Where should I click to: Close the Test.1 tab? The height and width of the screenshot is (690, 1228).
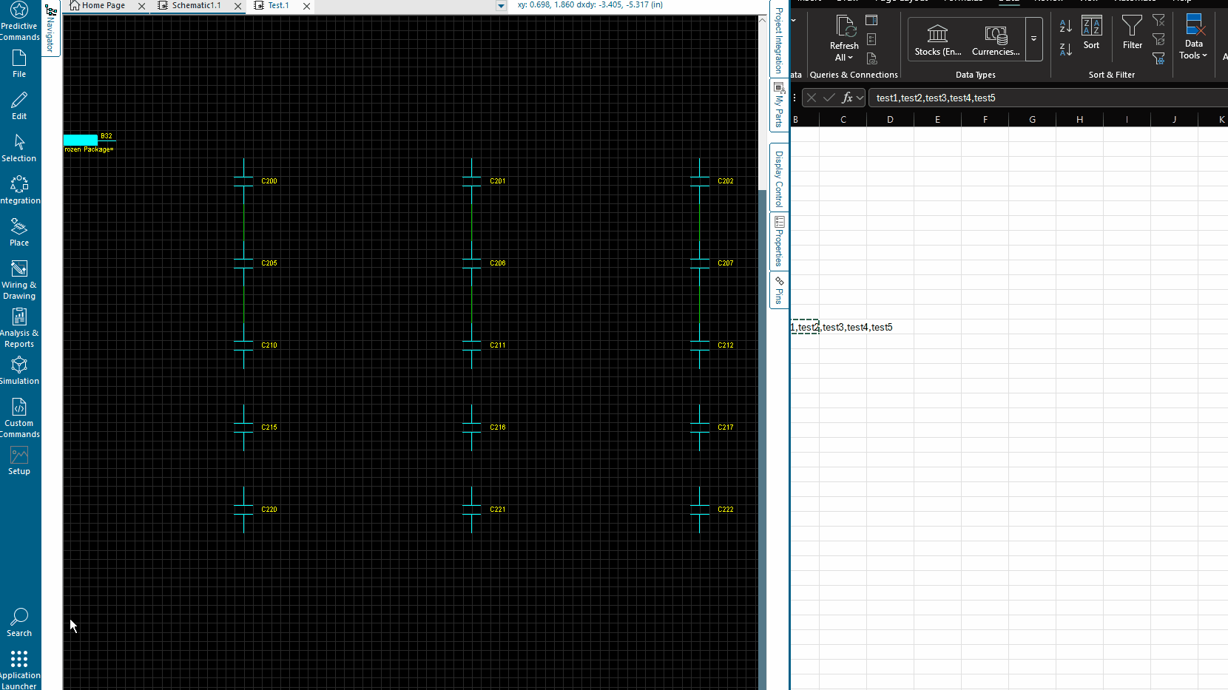[306, 6]
